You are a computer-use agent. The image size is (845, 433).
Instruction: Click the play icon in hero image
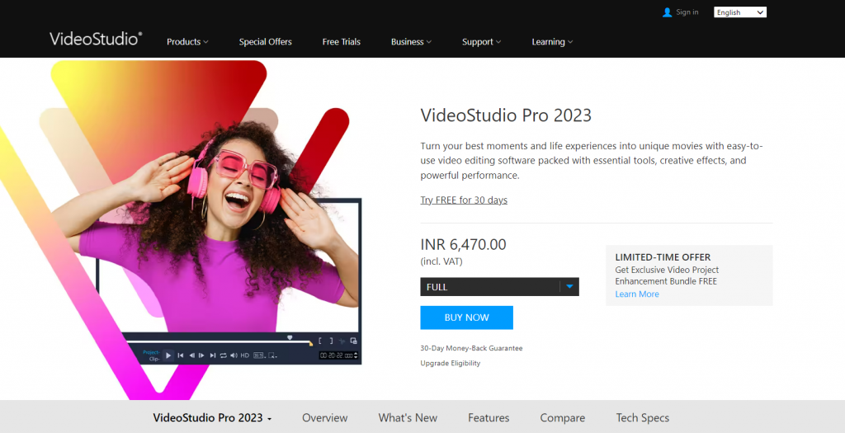point(168,355)
